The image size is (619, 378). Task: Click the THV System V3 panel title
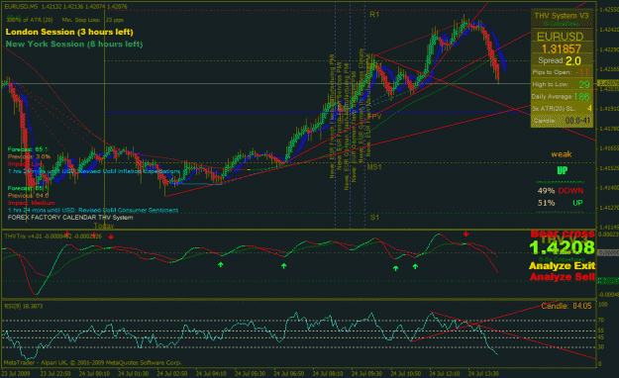coord(562,16)
